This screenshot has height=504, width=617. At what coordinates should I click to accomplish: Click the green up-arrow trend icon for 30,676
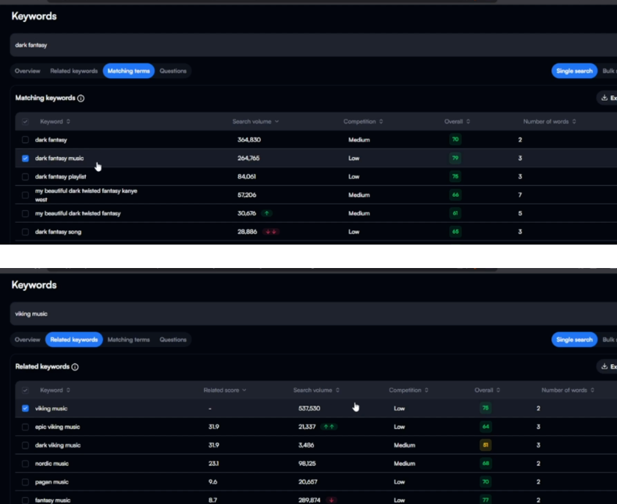coord(268,213)
